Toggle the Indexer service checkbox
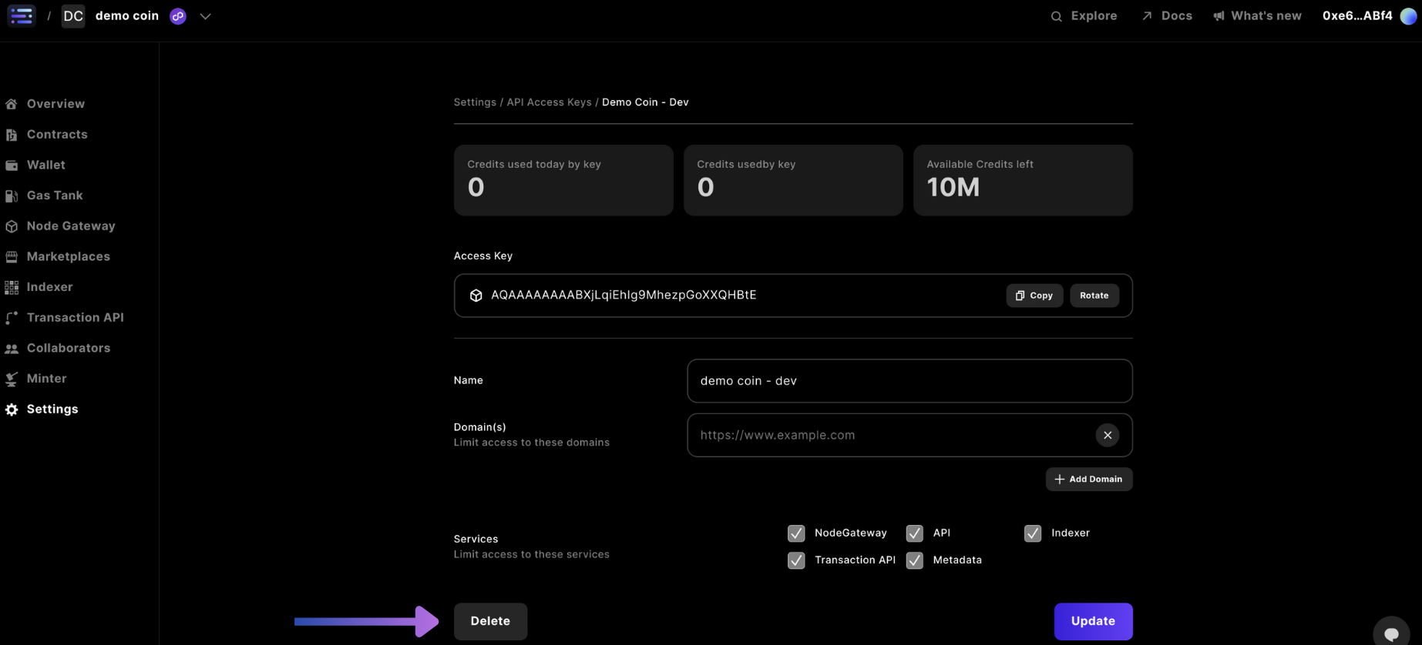 click(x=1033, y=533)
